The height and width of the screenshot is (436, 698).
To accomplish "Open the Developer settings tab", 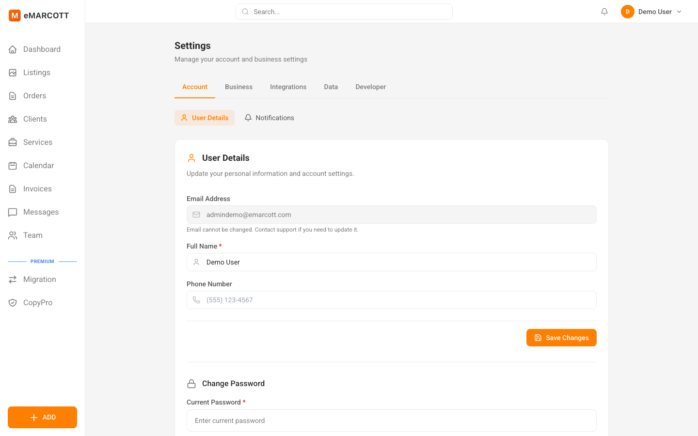I will pyautogui.click(x=370, y=87).
